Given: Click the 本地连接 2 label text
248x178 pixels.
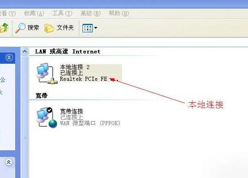Looking at the screenshot, I should (x=75, y=67).
